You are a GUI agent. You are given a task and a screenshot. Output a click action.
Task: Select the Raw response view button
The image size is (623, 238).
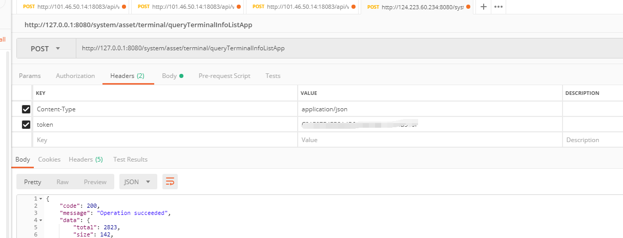pos(63,182)
